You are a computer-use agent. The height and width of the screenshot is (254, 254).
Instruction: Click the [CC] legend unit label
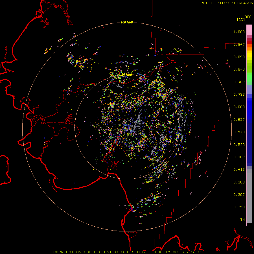241,19
